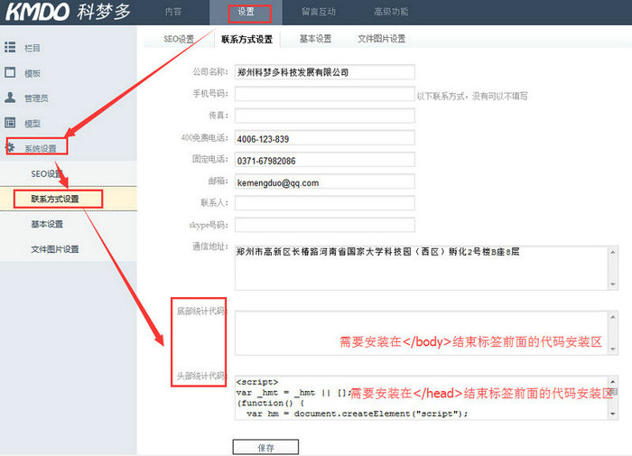Click the 传真 input field
Viewport: 632px width, 456px height.
325,116
